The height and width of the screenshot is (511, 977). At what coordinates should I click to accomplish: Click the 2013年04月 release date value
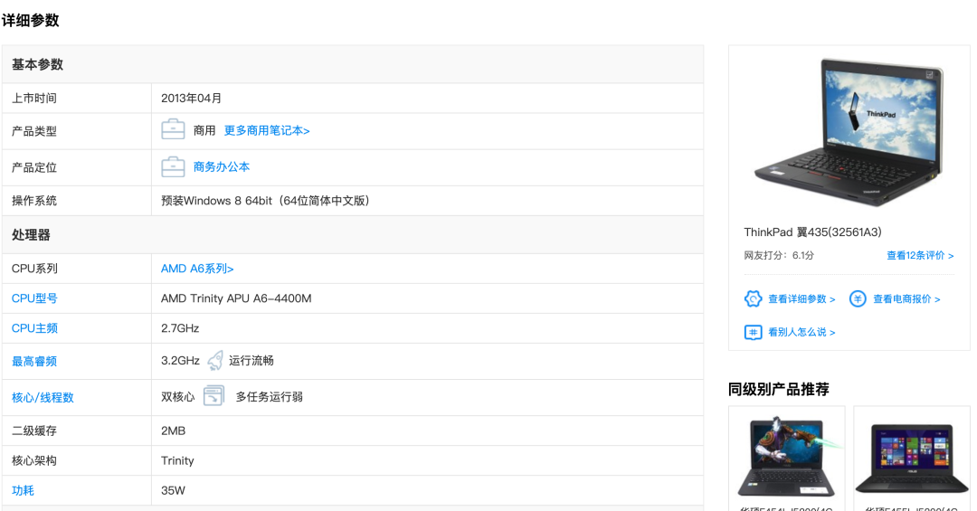(x=191, y=98)
